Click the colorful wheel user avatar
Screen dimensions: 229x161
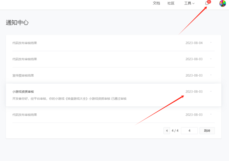tap(223, 3)
